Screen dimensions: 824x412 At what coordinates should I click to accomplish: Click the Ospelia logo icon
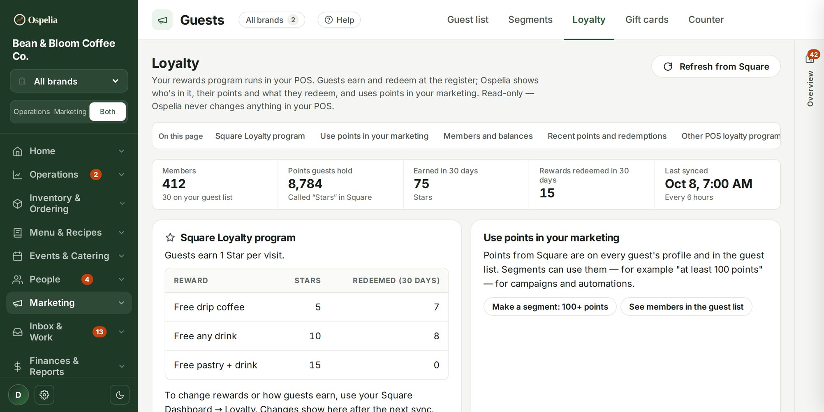point(19,20)
